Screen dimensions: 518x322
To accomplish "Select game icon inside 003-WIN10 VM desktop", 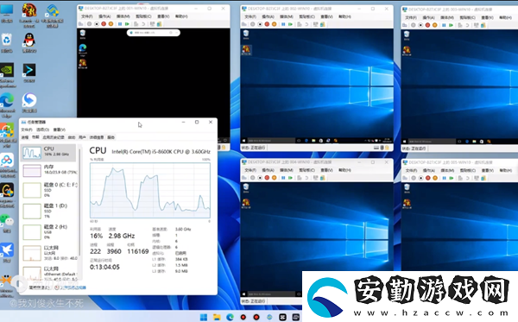I will (x=407, y=51).
